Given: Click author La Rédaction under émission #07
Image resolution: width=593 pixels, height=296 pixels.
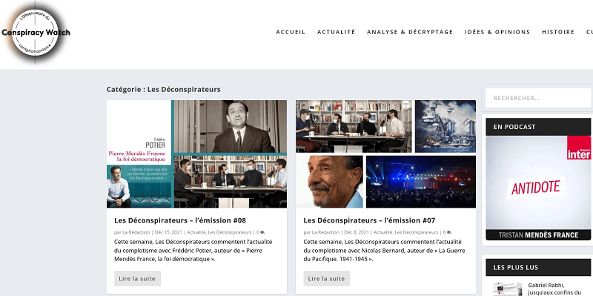Looking at the screenshot, I should 325,232.
